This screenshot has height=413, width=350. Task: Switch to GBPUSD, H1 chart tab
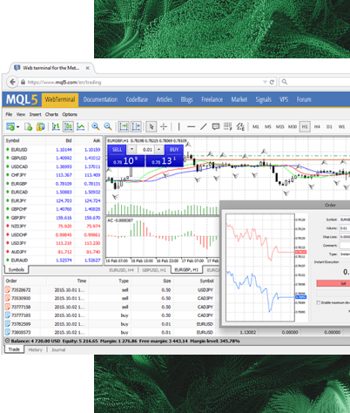point(154,270)
